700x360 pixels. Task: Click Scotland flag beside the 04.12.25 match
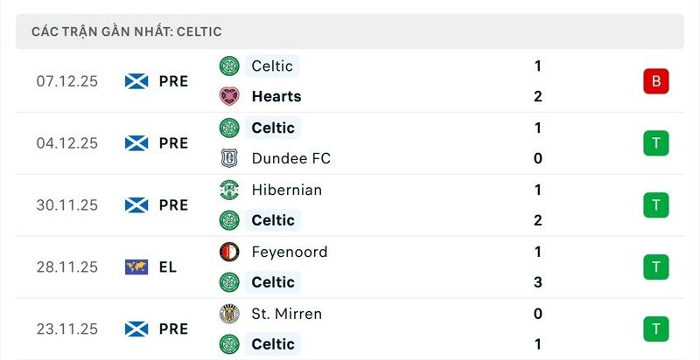click(136, 143)
